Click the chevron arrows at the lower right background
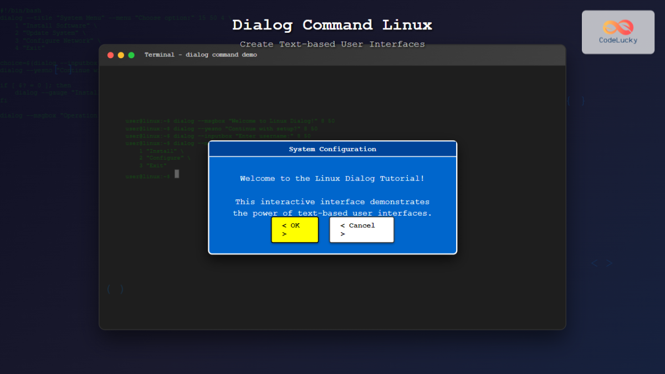 [602, 263]
